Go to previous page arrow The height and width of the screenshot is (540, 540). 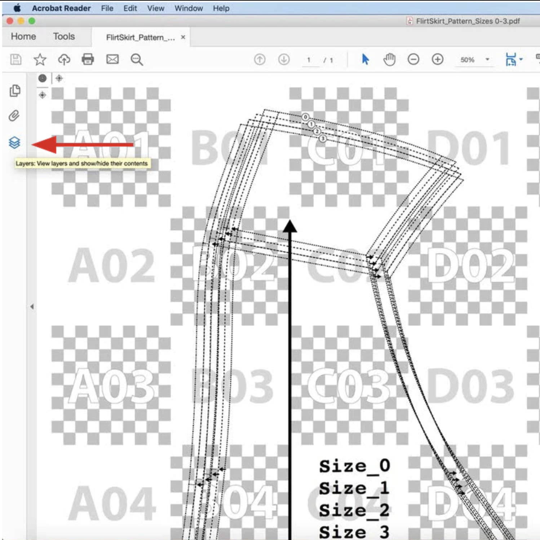260,59
